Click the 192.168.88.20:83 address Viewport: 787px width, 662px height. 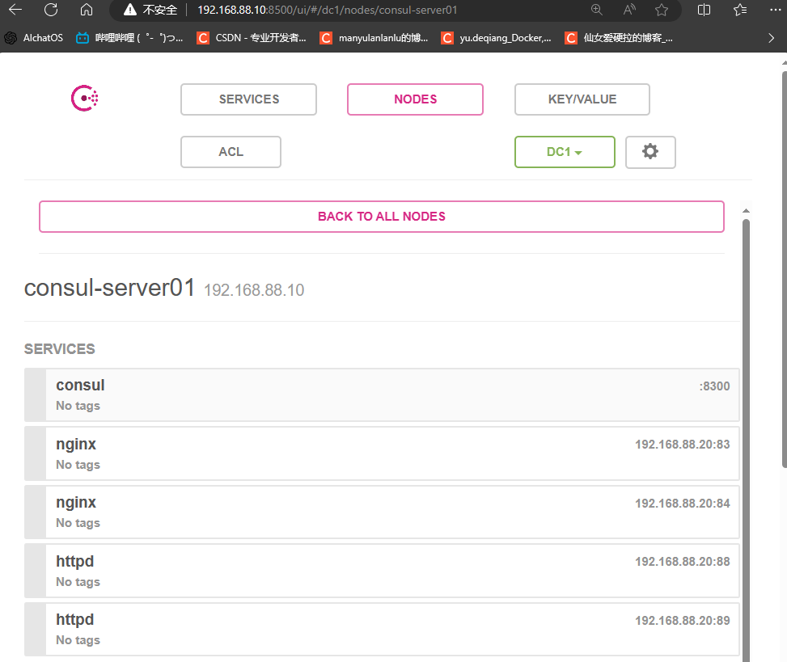pos(683,445)
